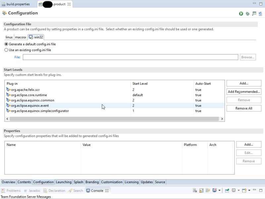
Task: Open the Open Console dropdown arrow
Action: [249, 190]
